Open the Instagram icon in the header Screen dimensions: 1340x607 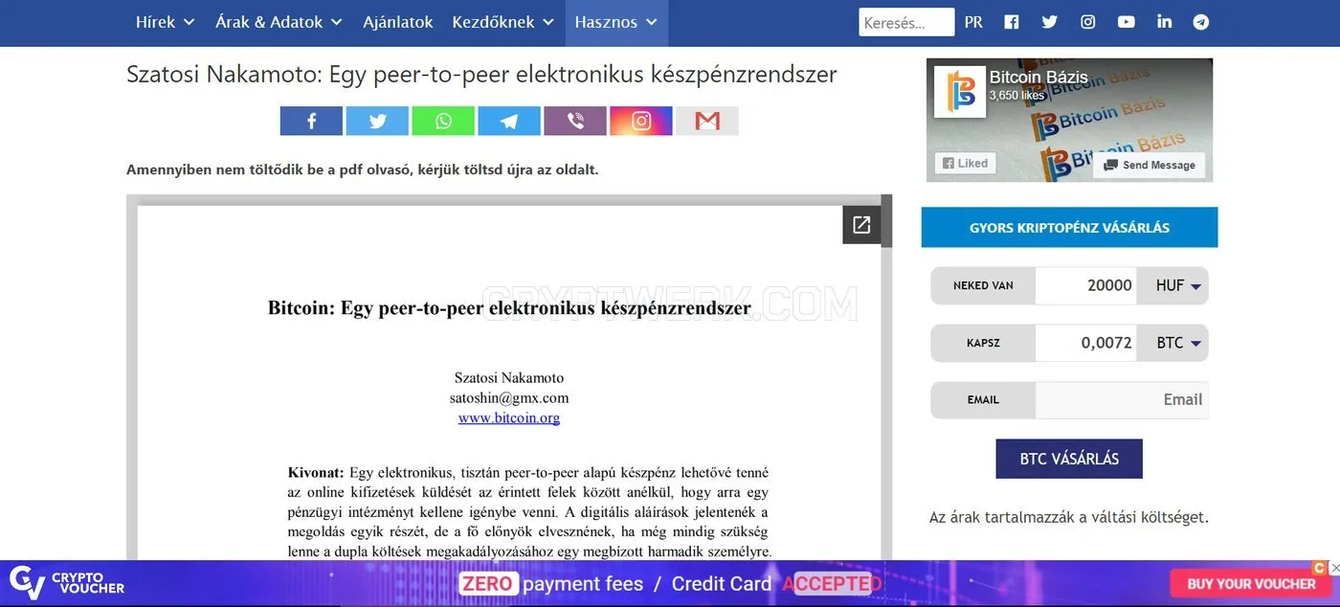[1088, 22]
